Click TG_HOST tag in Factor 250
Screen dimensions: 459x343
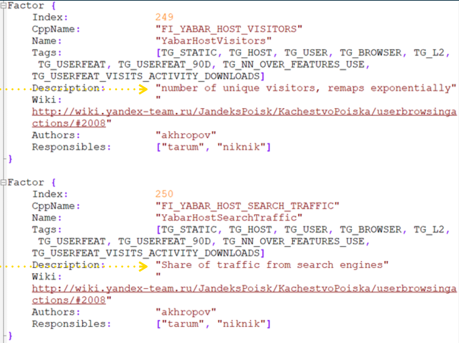[x=250, y=230]
